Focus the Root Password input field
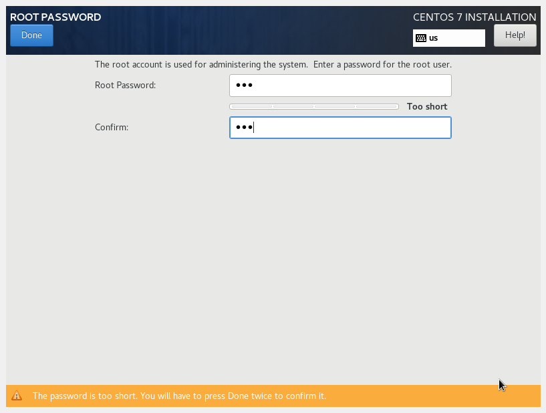 coord(340,86)
